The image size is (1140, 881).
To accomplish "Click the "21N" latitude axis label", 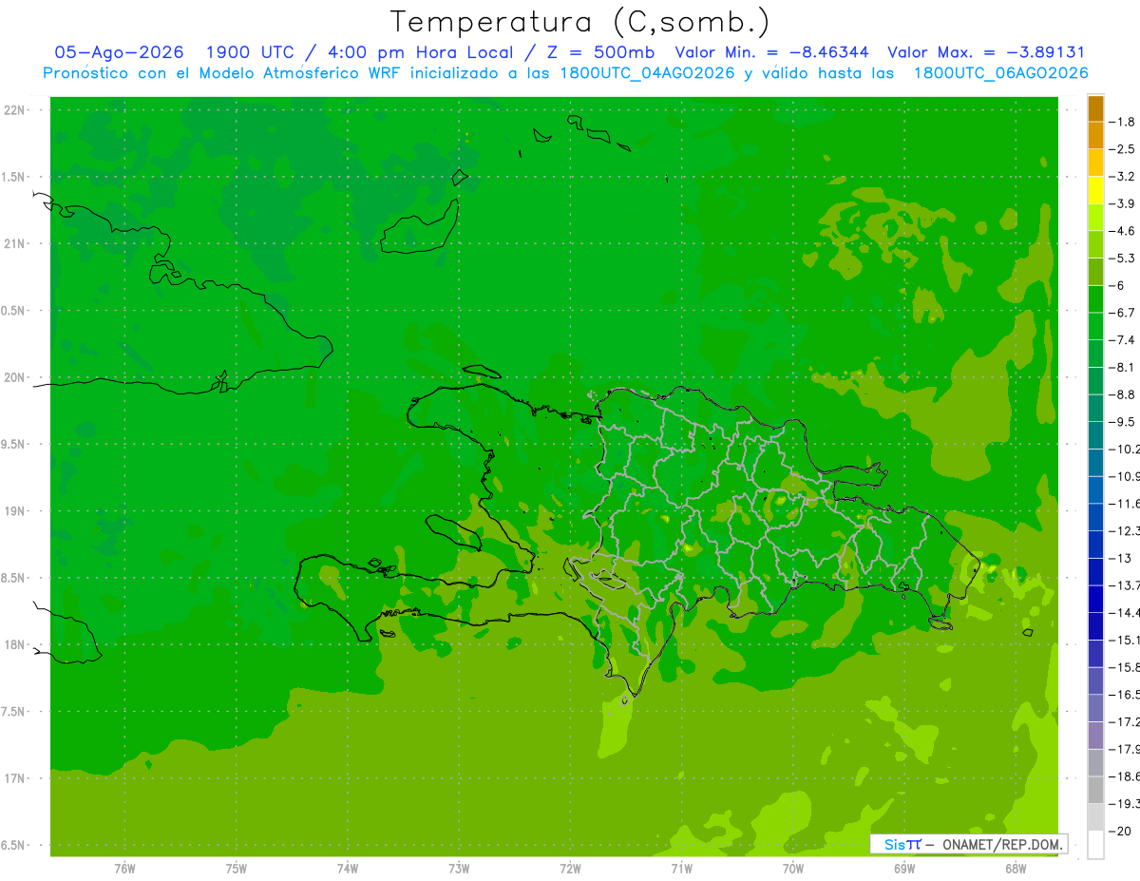I will pos(15,243).
